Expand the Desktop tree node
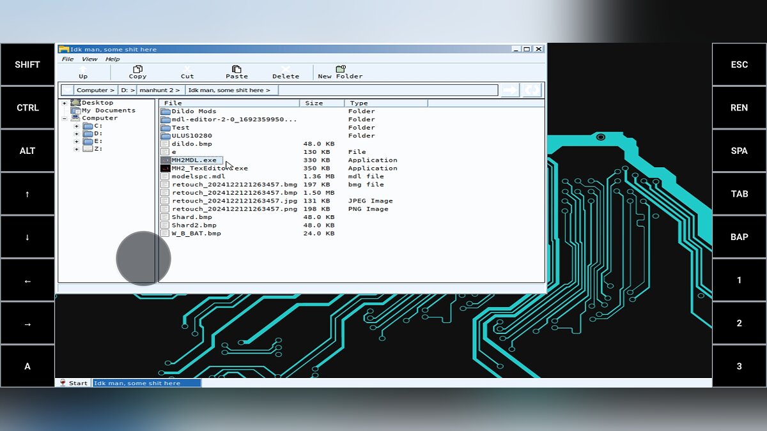This screenshot has height=431, width=767. coord(65,103)
